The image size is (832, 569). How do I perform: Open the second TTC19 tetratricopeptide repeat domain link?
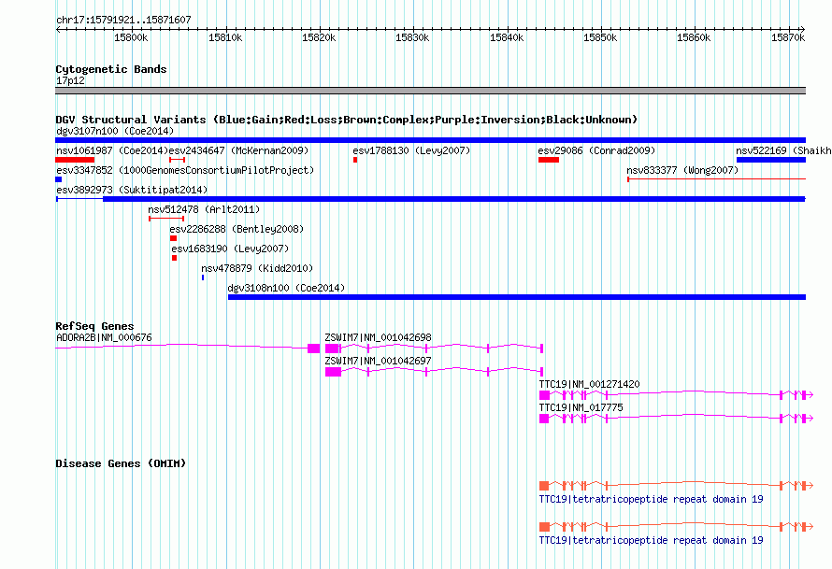(651, 540)
